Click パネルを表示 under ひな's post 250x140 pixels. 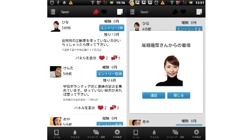click(86, 58)
